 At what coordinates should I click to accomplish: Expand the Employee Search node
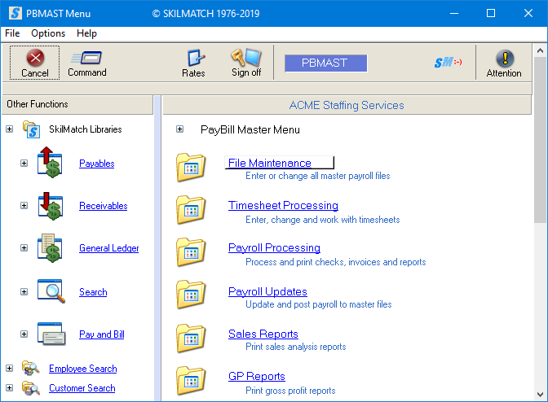[9, 369]
